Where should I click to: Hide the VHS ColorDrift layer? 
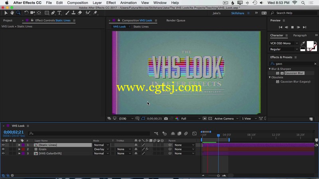[3, 154]
